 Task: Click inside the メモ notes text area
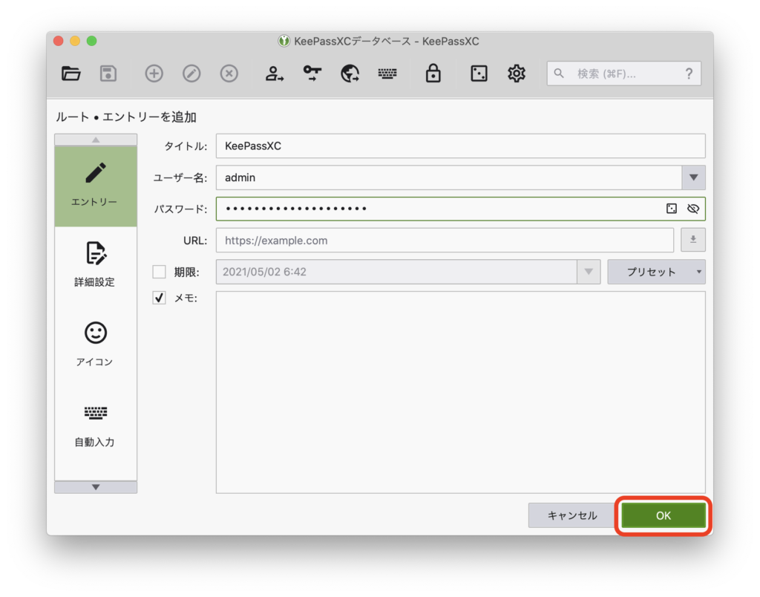pyautogui.click(x=460, y=392)
